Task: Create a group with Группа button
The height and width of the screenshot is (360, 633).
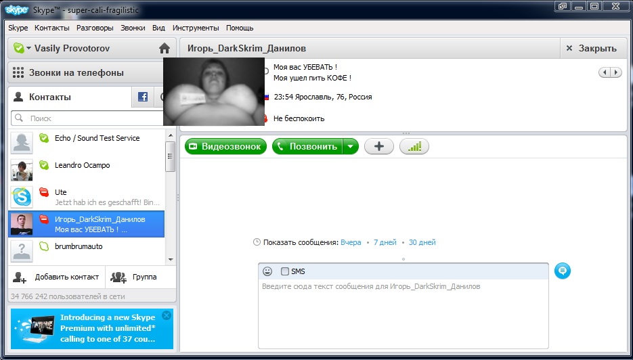Action: pos(141,277)
